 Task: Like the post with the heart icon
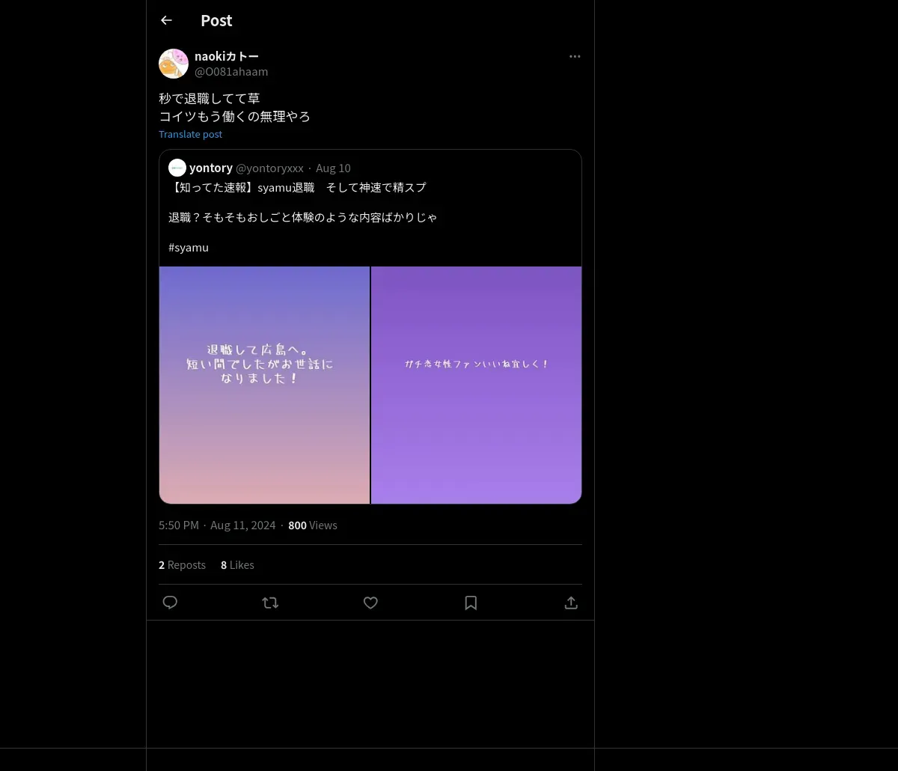click(x=370, y=603)
